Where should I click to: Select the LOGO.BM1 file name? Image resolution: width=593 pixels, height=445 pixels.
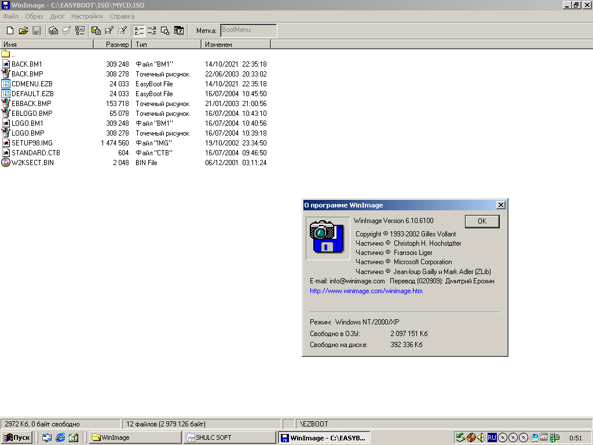[x=27, y=123]
